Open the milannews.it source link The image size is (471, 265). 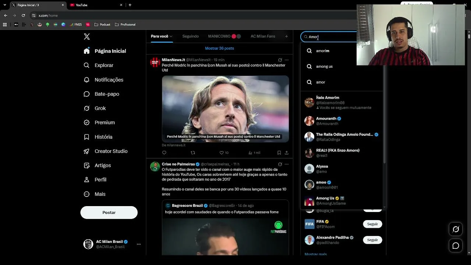click(174, 145)
